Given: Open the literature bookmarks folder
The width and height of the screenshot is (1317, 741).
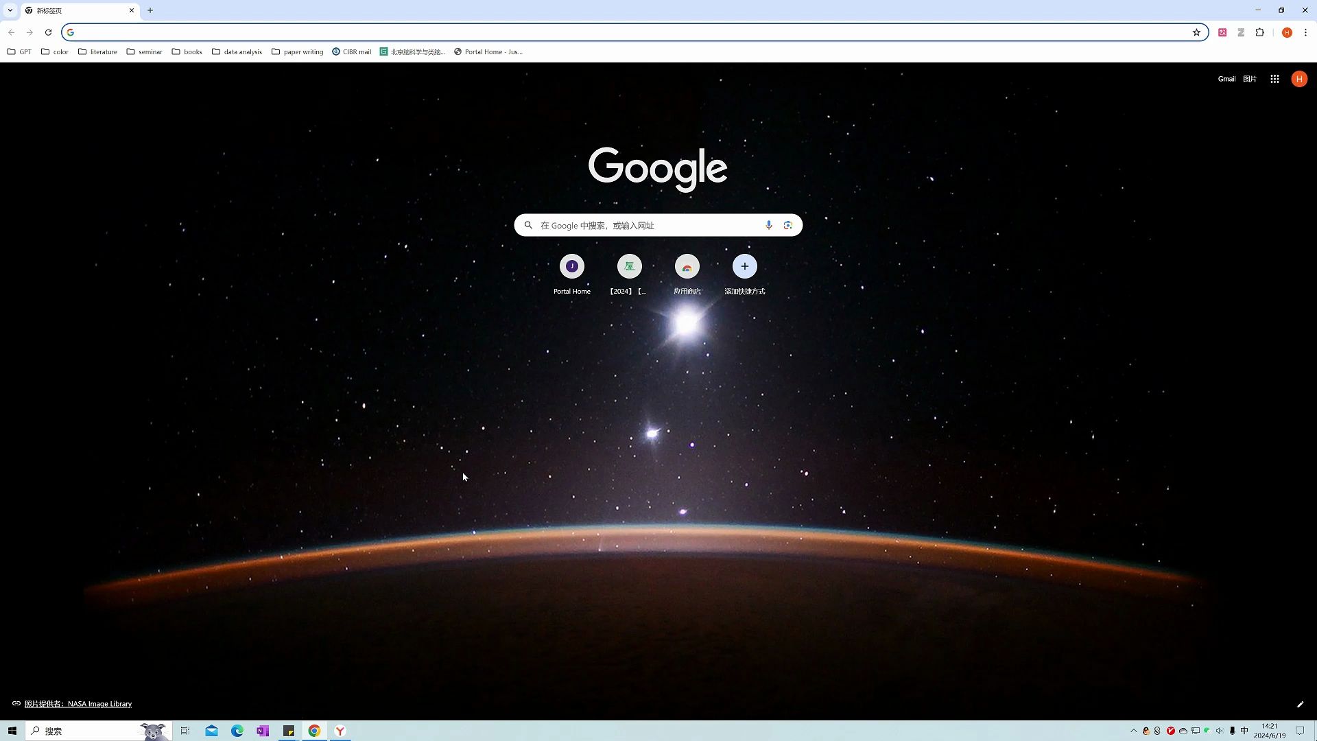Looking at the screenshot, I should tap(97, 51).
